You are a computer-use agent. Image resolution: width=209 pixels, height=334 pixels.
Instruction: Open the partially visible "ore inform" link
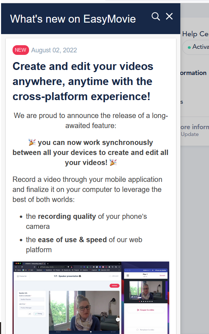pos(195,127)
